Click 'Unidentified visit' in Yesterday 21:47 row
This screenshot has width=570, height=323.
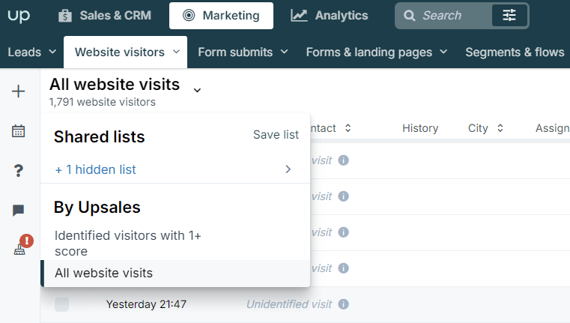pos(289,304)
